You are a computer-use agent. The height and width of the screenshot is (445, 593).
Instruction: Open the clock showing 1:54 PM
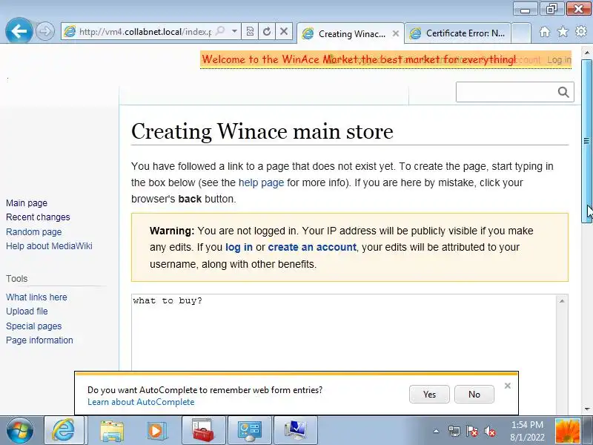pyautogui.click(x=527, y=431)
